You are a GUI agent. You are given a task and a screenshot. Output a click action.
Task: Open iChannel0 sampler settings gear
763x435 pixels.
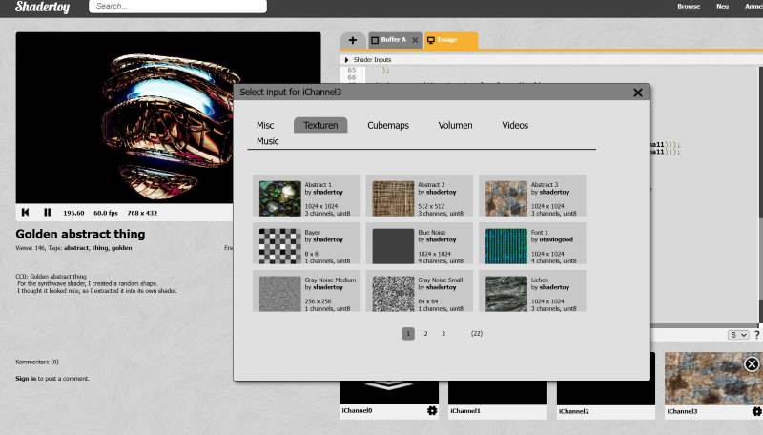click(432, 411)
